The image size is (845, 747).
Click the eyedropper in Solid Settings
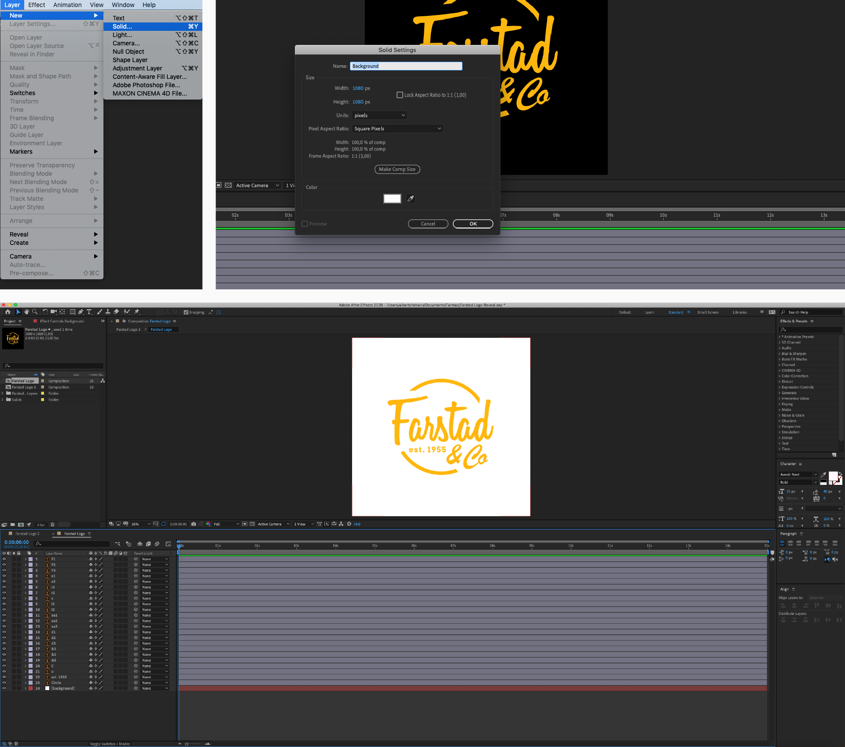click(x=411, y=199)
